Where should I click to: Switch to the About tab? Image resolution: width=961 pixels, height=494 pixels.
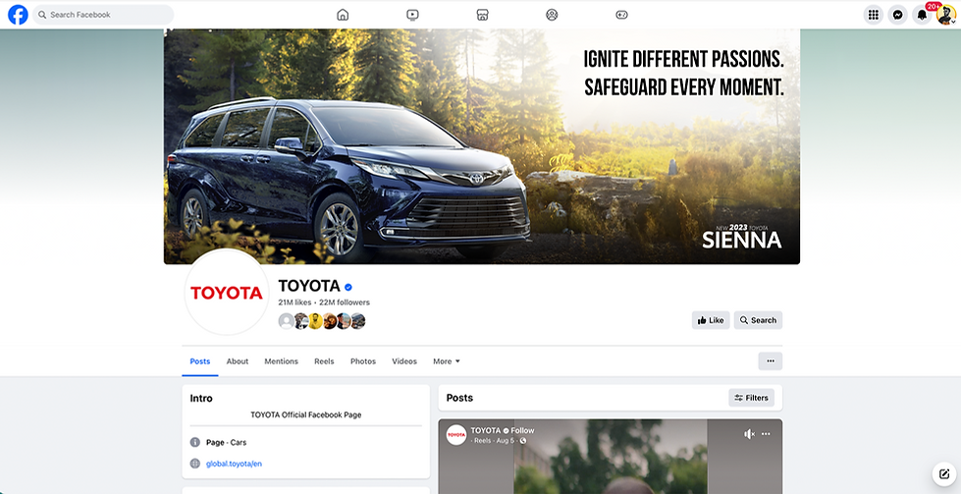click(x=238, y=361)
